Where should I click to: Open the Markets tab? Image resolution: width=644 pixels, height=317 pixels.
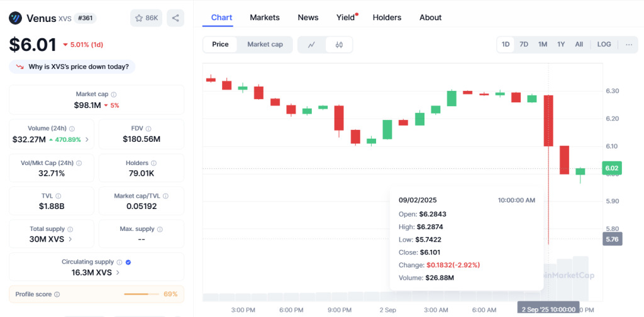[265, 18]
